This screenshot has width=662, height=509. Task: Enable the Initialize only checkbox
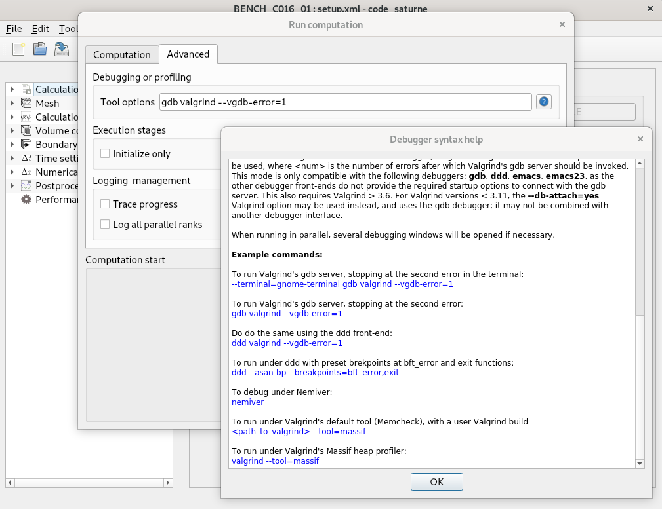click(104, 153)
